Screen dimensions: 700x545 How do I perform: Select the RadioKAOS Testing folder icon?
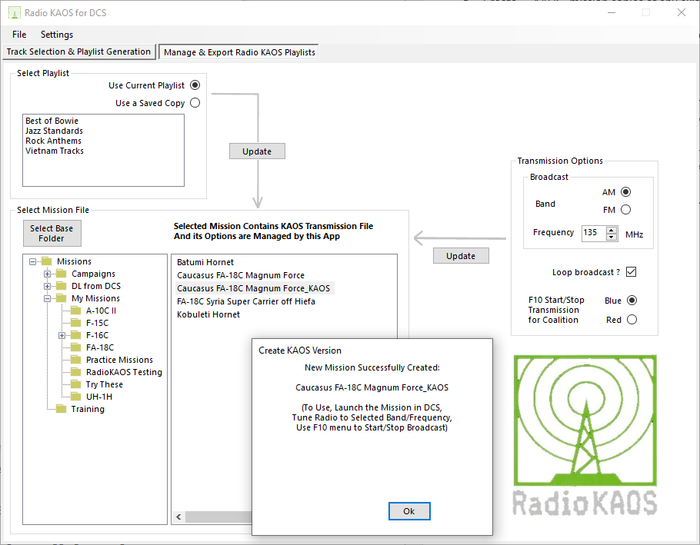coord(75,372)
